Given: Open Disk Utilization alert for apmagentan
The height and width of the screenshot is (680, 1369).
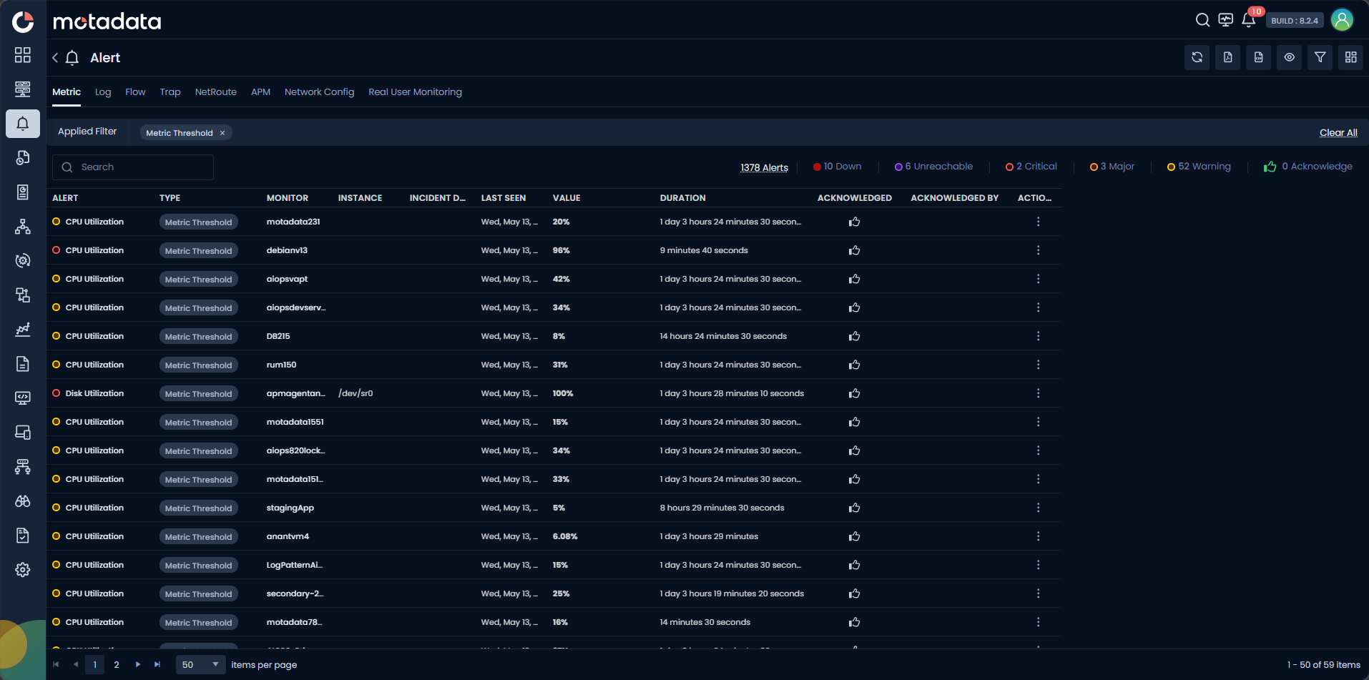Looking at the screenshot, I should tap(94, 393).
